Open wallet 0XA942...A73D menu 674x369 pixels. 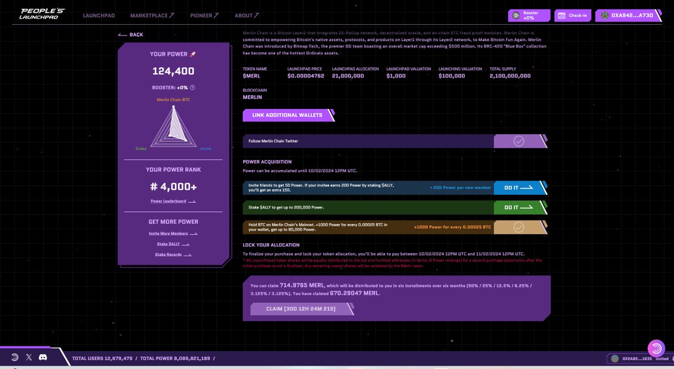pyautogui.click(x=627, y=15)
